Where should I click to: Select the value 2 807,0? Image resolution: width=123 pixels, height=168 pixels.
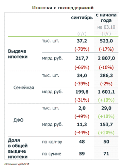[106, 58]
